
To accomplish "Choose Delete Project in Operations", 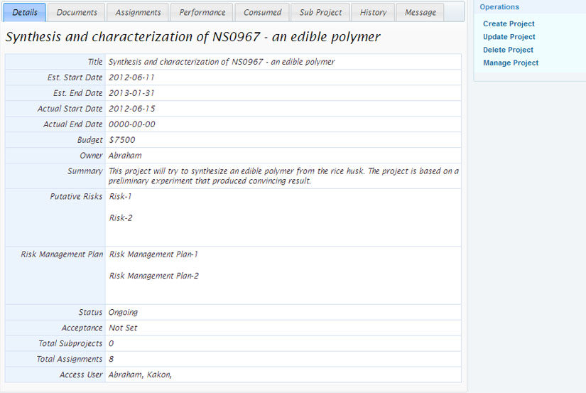I will 508,50.
